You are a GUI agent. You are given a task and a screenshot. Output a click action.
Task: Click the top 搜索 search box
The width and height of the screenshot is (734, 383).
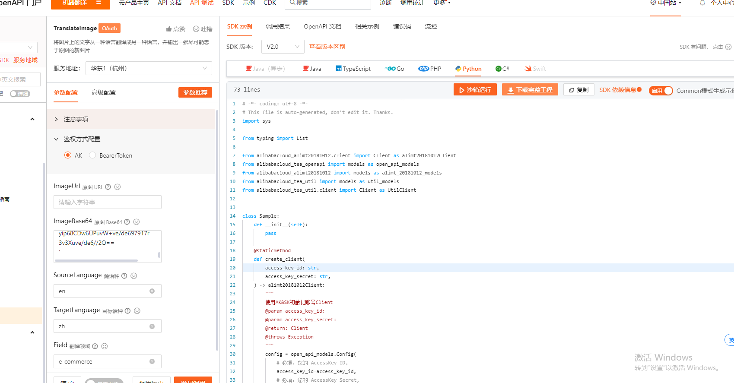[328, 3]
